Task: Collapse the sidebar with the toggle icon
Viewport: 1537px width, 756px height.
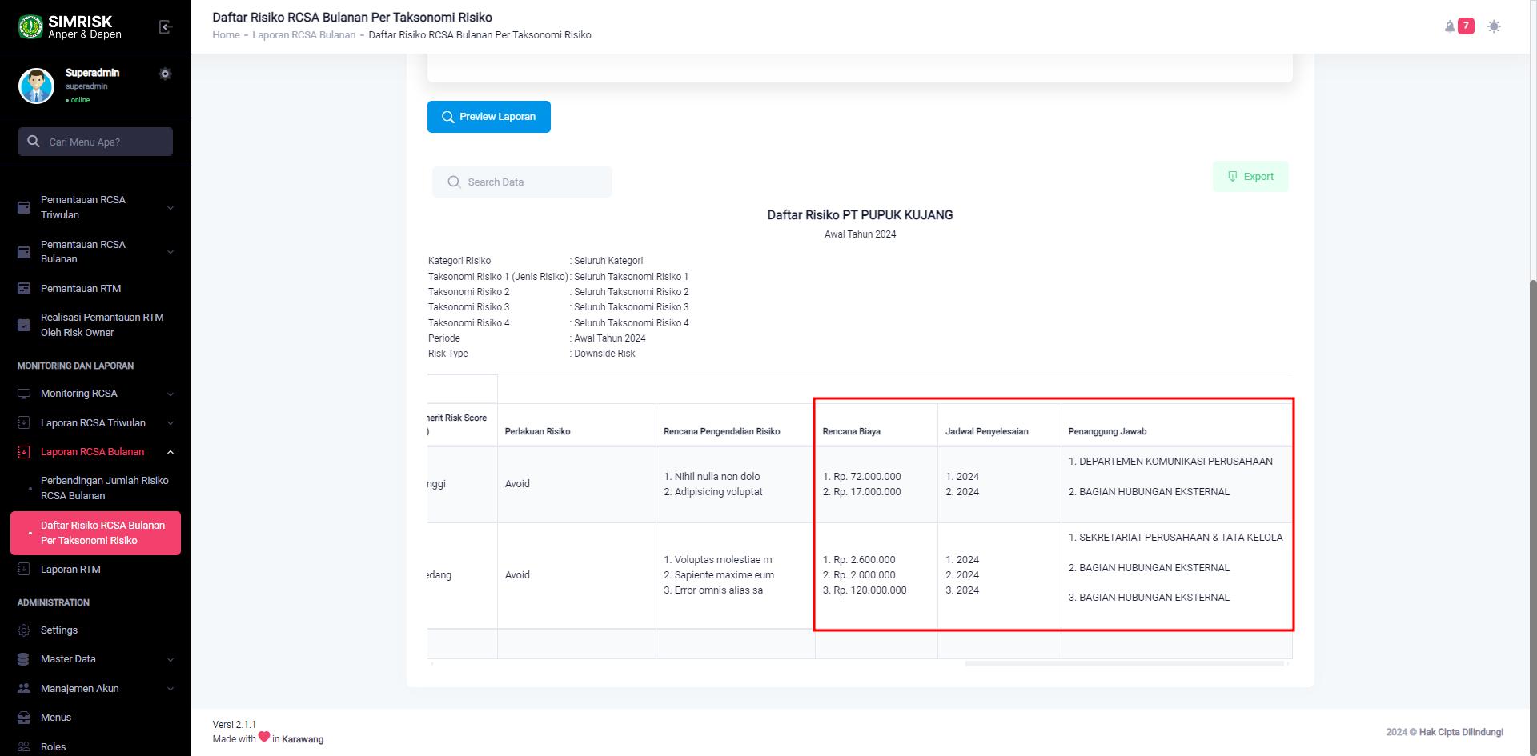Action: [166, 27]
